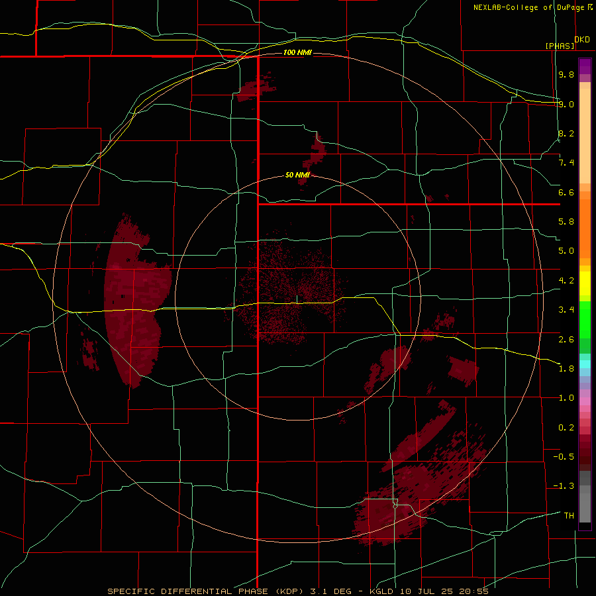Pick the peach swatch on the color bar
This screenshot has width=596, height=596.
click(585, 136)
